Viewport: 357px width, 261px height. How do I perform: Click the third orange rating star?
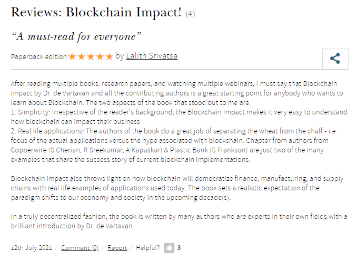coord(91,56)
